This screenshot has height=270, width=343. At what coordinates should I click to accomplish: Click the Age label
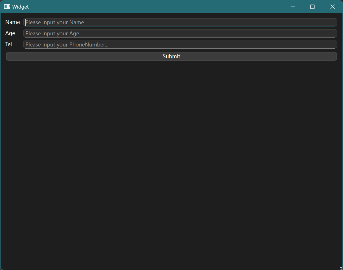click(x=10, y=33)
